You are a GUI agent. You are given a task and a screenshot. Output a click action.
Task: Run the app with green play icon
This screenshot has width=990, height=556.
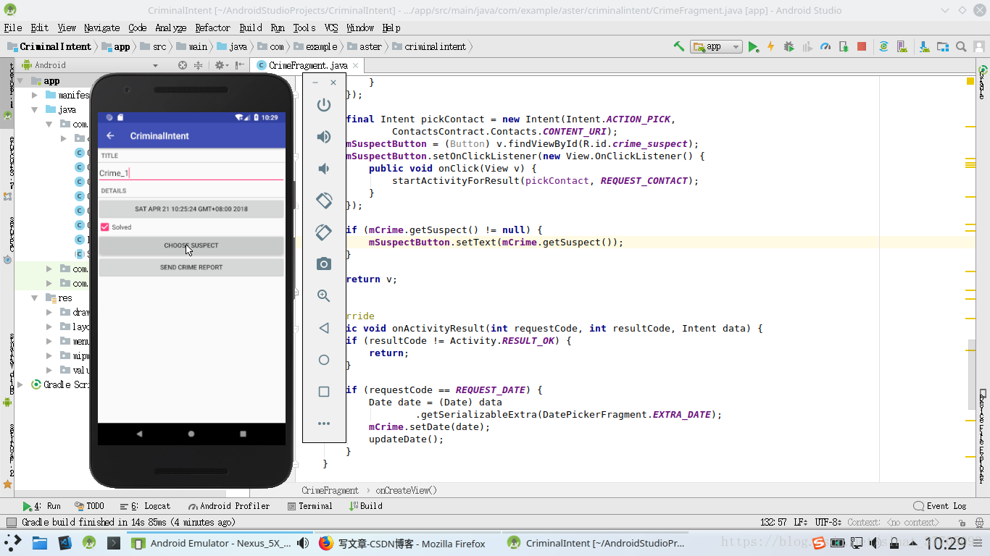point(753,46)
